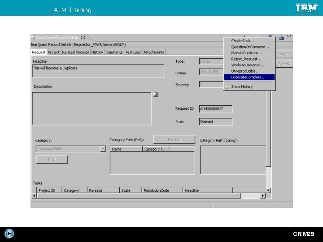The height and width of the screenshot is (242, 323).
Task: Click the Revert button
Action: point(284,64)
